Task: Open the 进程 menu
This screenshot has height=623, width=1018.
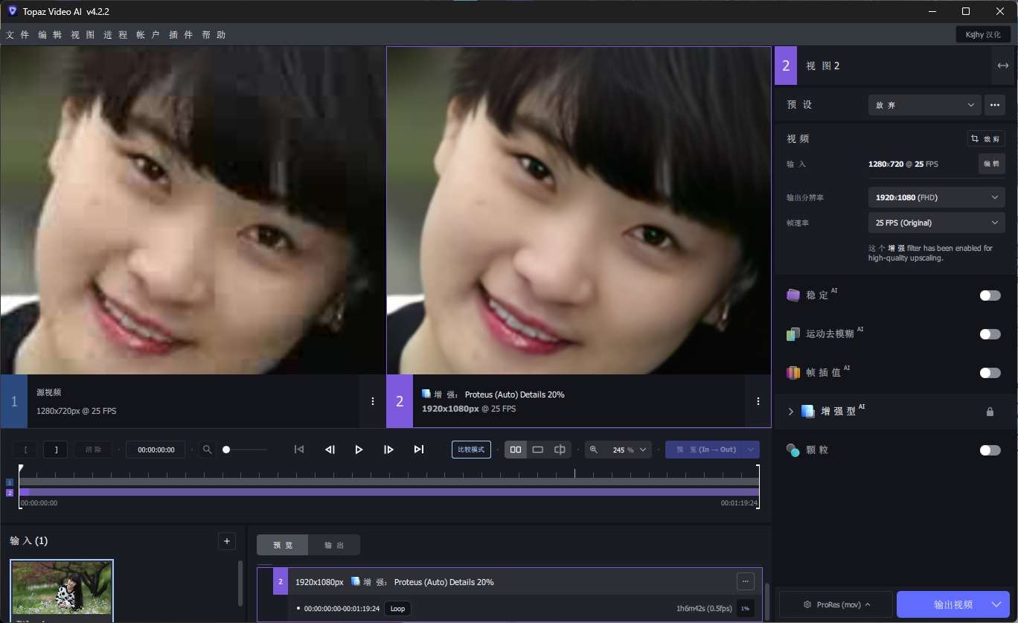Action: click(x=115, y=35)
